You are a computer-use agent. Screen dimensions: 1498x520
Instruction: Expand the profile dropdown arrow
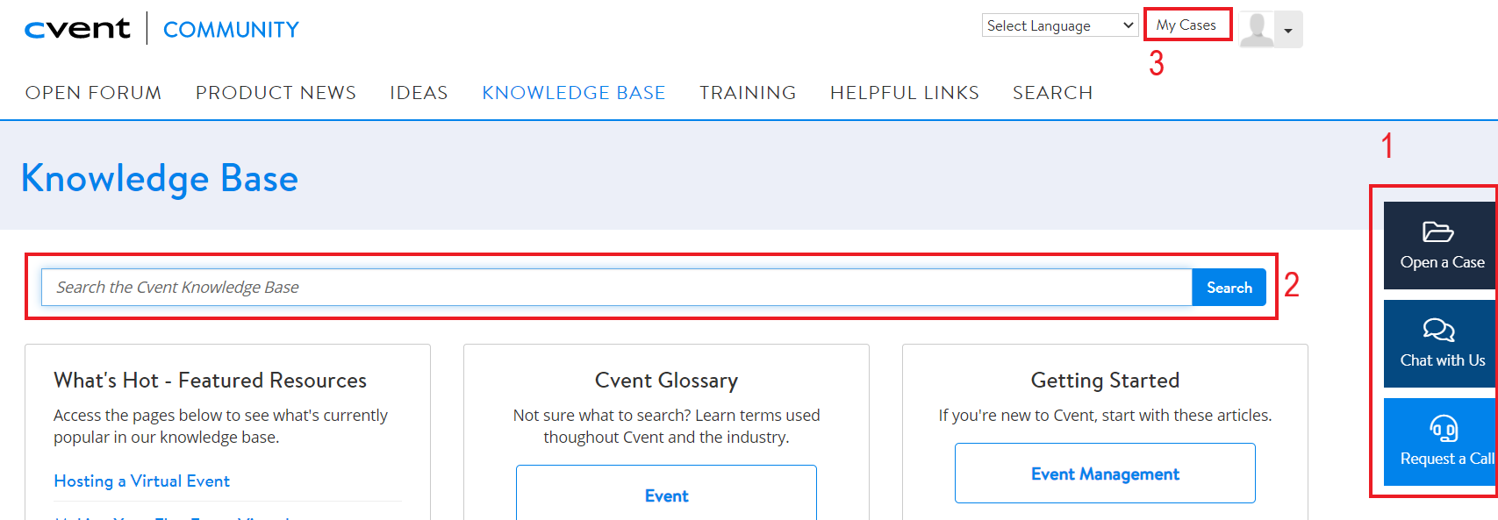pyautogui.click(x=1288, y=31)
